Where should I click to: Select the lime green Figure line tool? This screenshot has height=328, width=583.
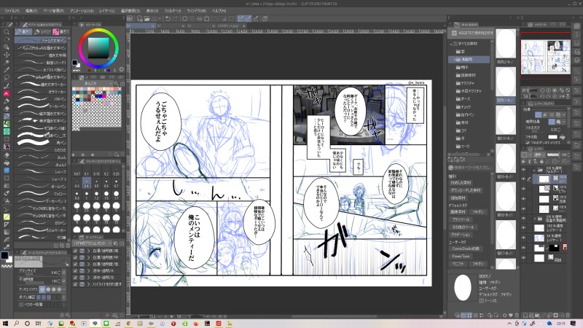coord(7,216)
